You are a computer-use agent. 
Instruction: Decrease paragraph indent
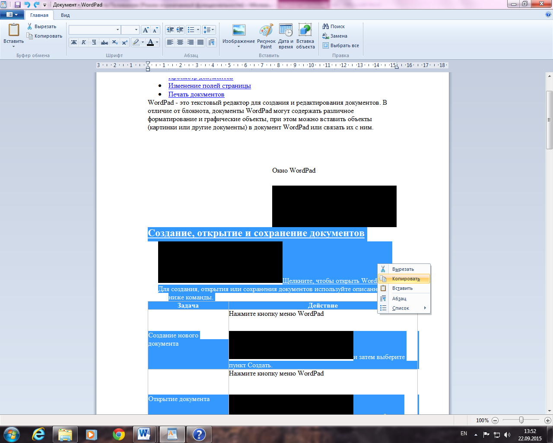[170, 30]
